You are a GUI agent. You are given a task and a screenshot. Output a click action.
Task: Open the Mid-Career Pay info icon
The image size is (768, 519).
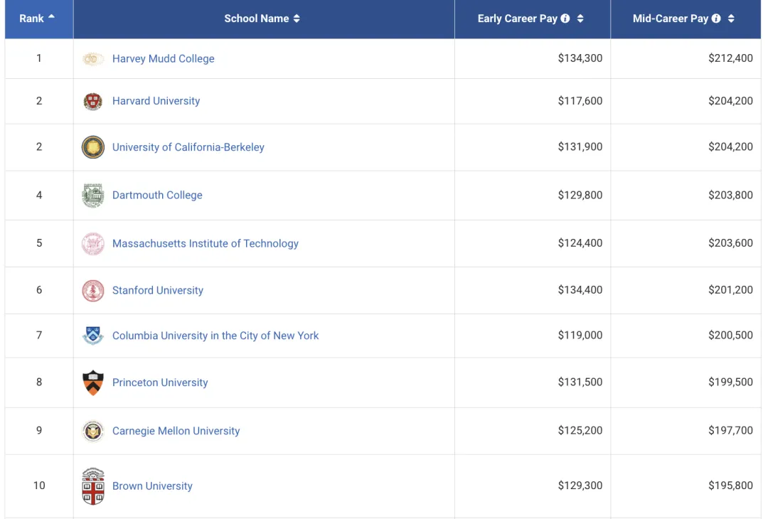(x=716, y=18)
